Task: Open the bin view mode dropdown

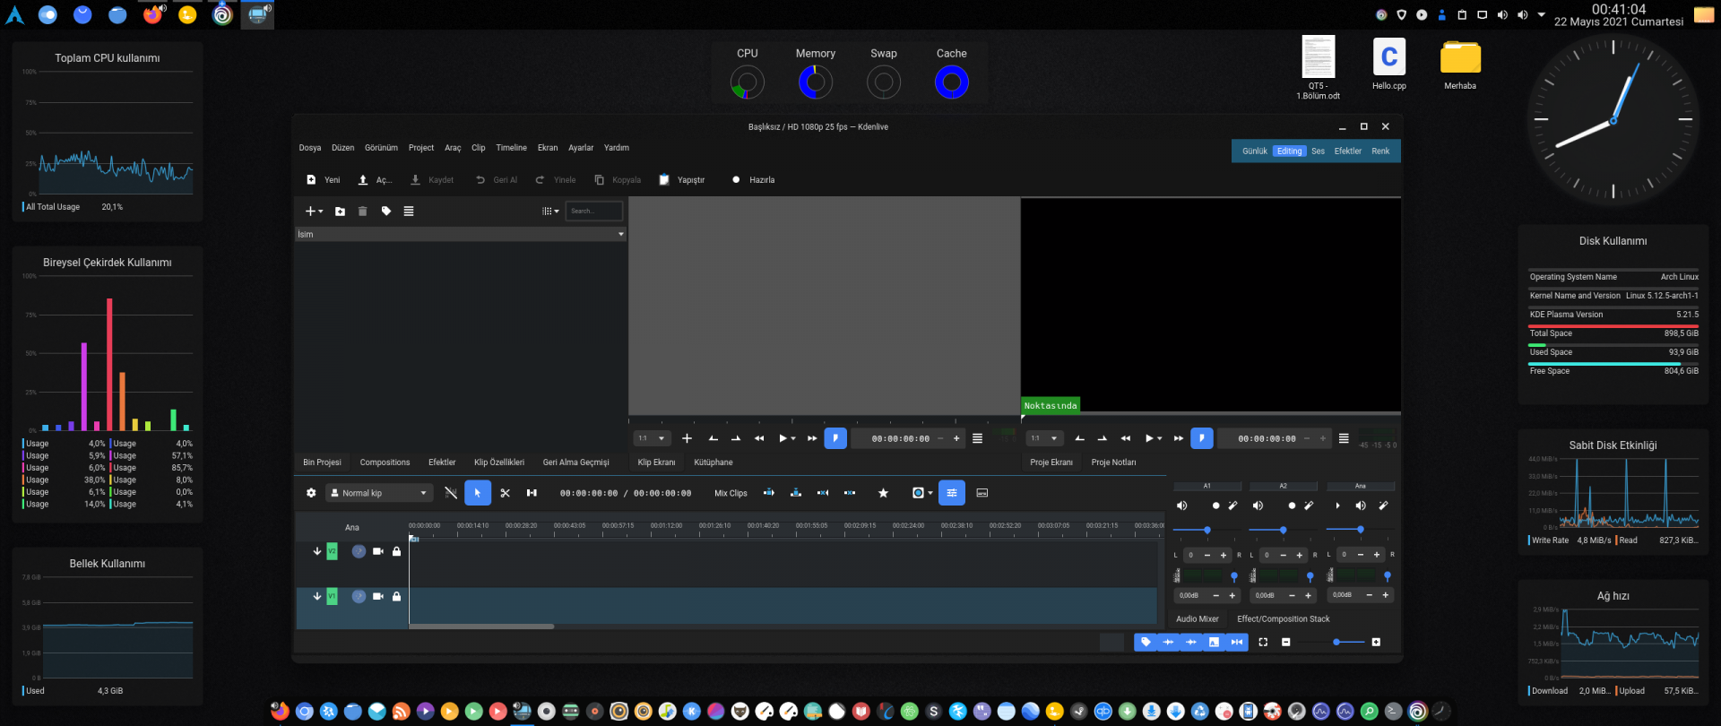Action: [550, 212]
